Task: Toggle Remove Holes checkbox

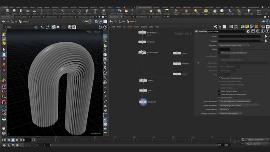Action: (x=219, y=98)
